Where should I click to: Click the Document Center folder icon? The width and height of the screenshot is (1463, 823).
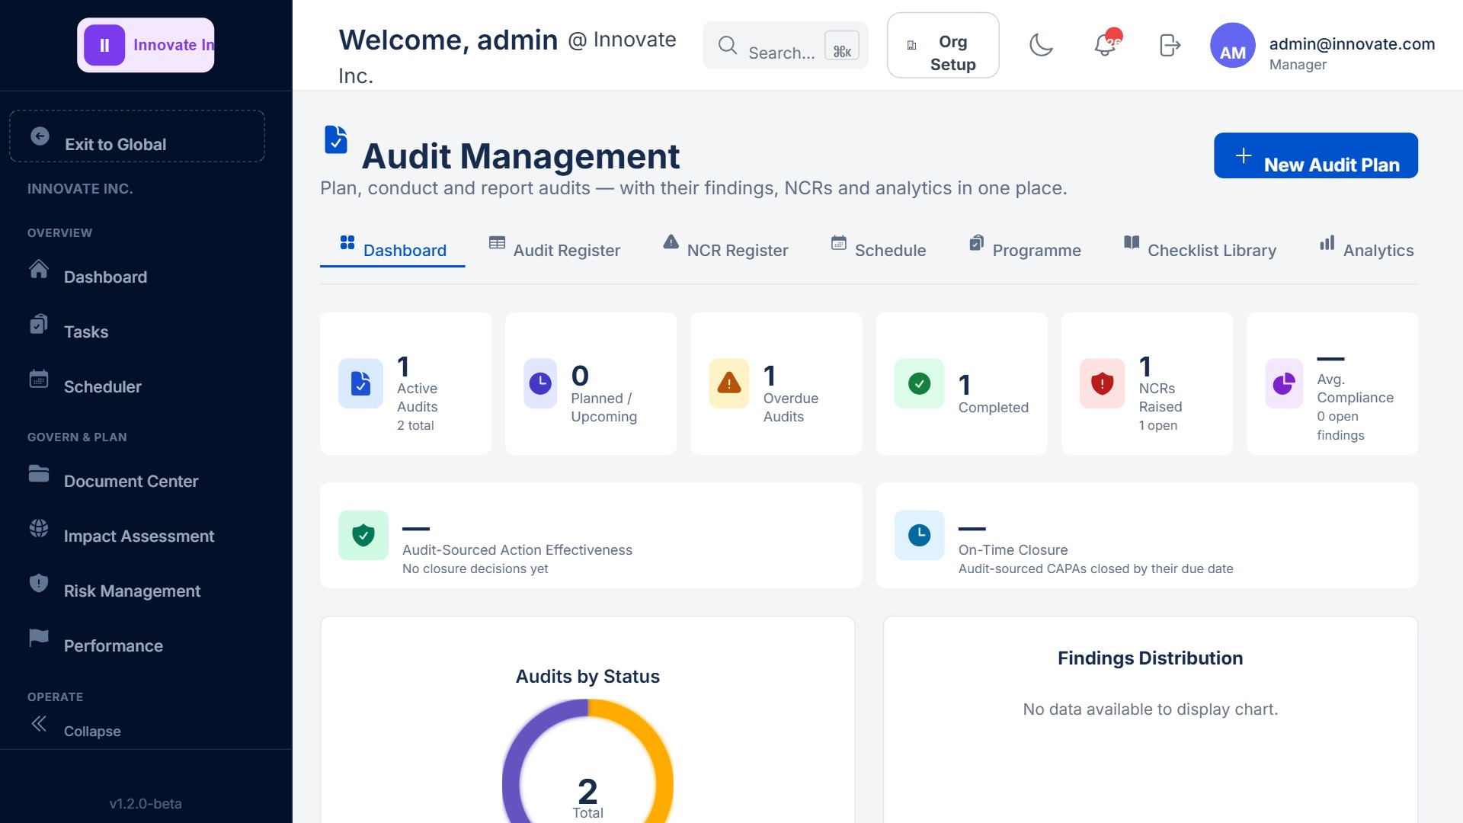39,473
